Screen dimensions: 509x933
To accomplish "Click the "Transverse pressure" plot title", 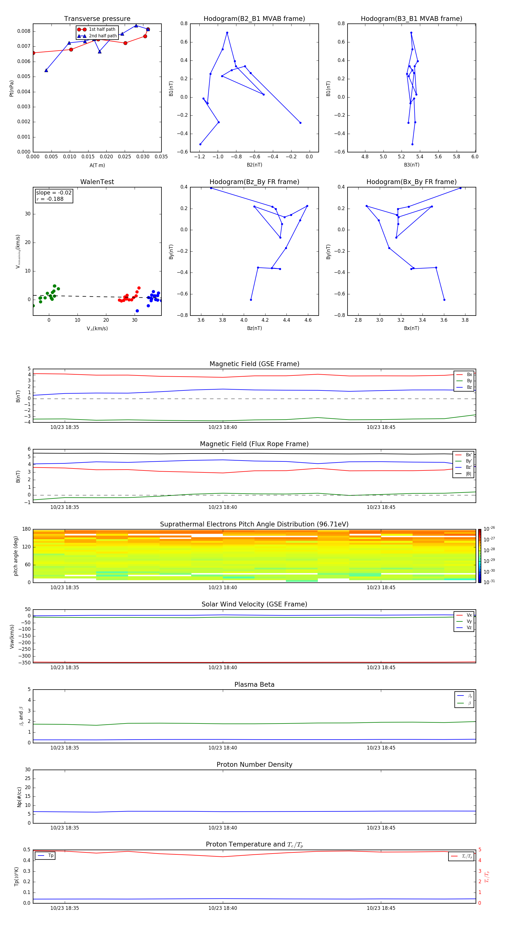I will 97,19.
